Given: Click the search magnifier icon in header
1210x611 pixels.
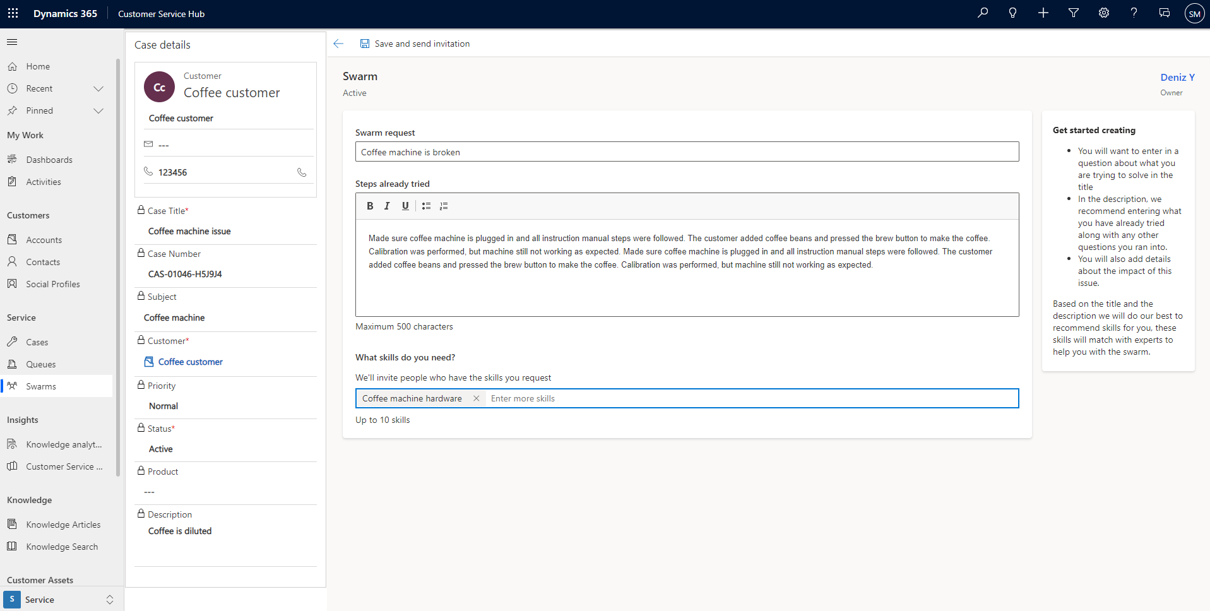Looking at the screenshot, I should click(x=983, y=13).
